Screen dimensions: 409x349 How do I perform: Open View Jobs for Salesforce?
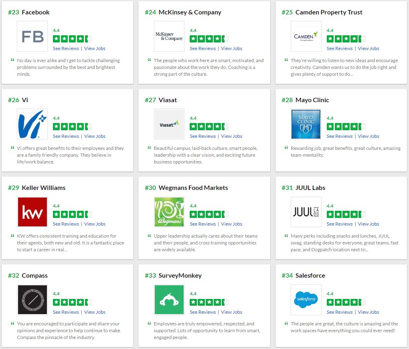point(369,312)
